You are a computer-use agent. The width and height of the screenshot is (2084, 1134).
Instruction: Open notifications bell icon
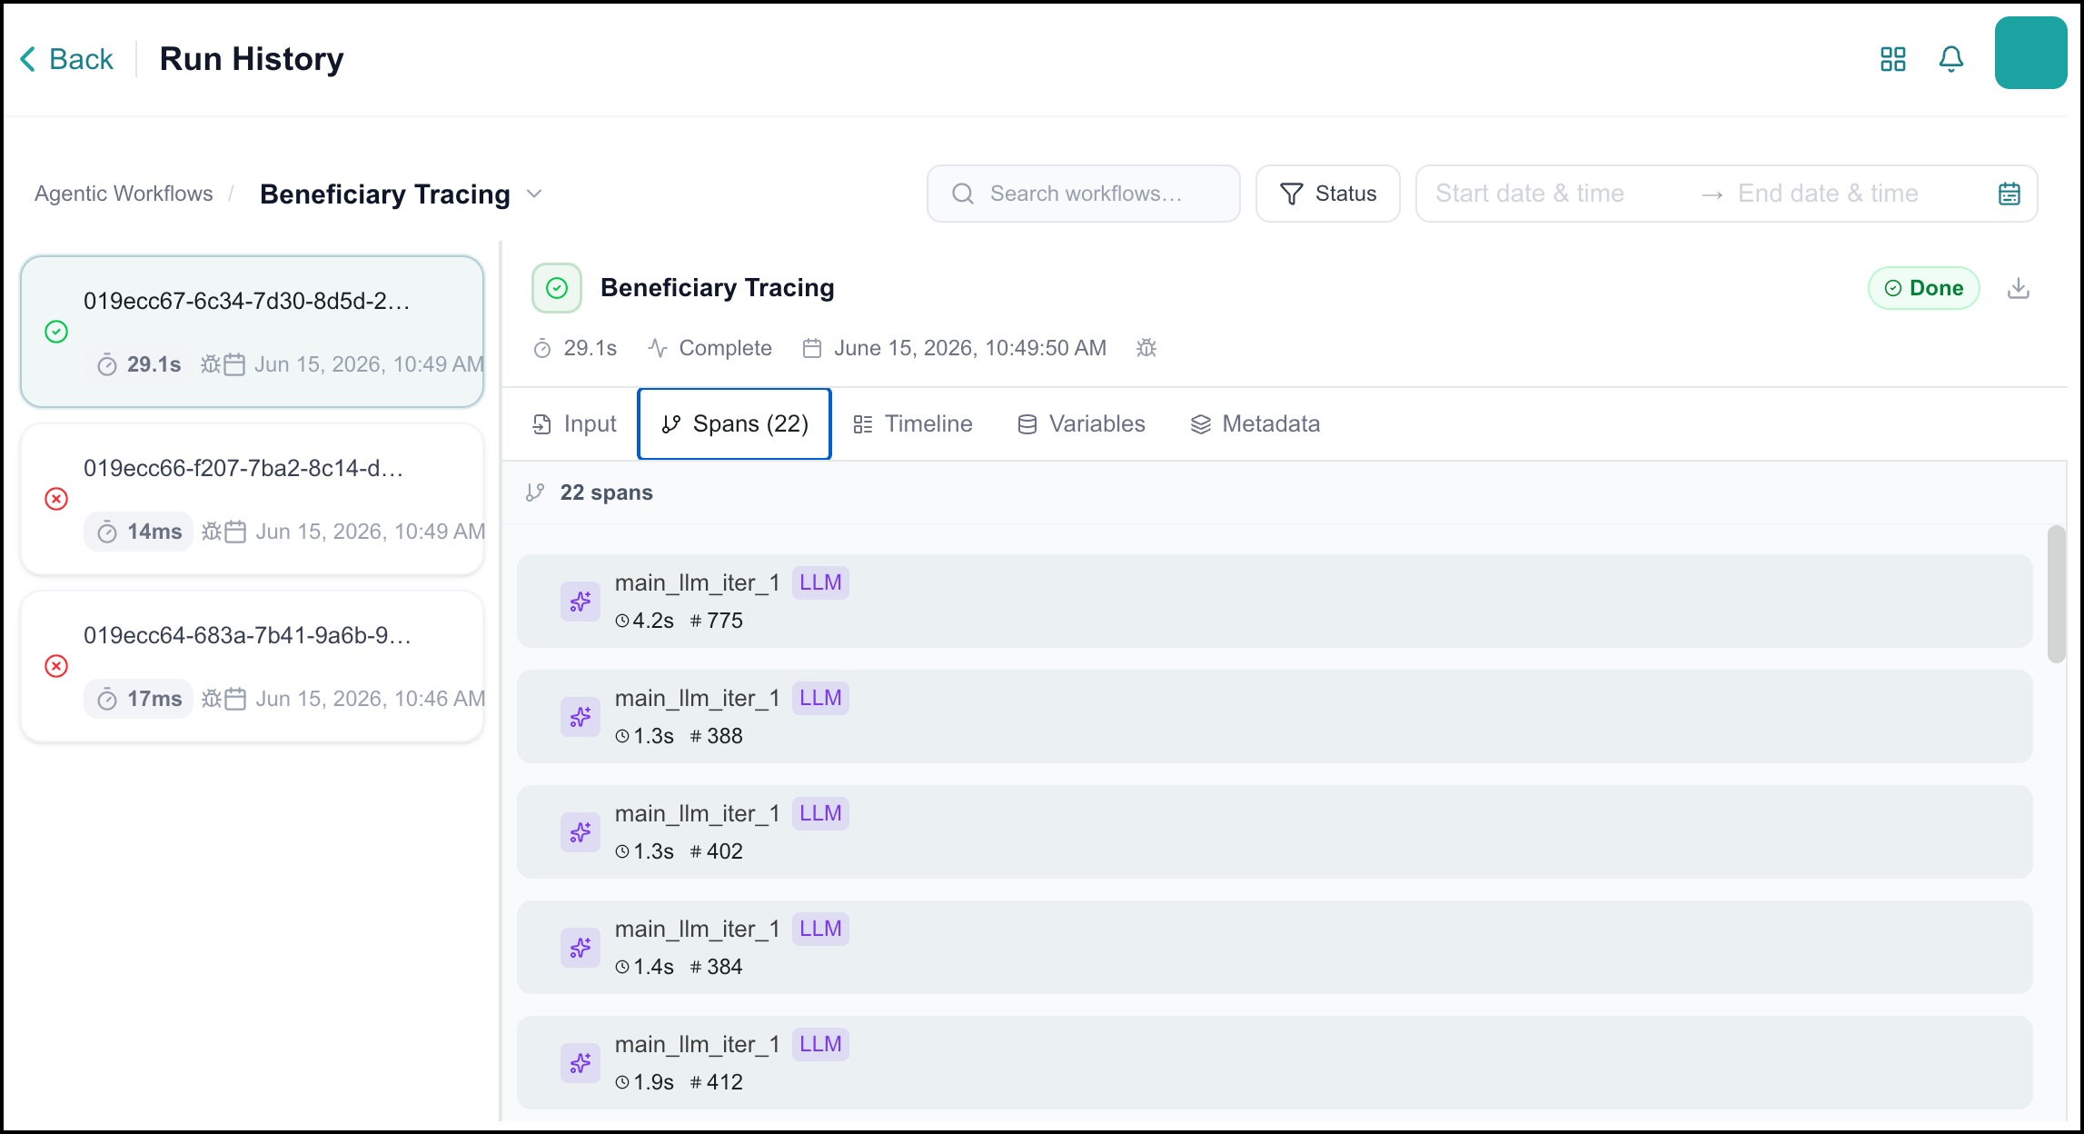tap(1951, 59)
